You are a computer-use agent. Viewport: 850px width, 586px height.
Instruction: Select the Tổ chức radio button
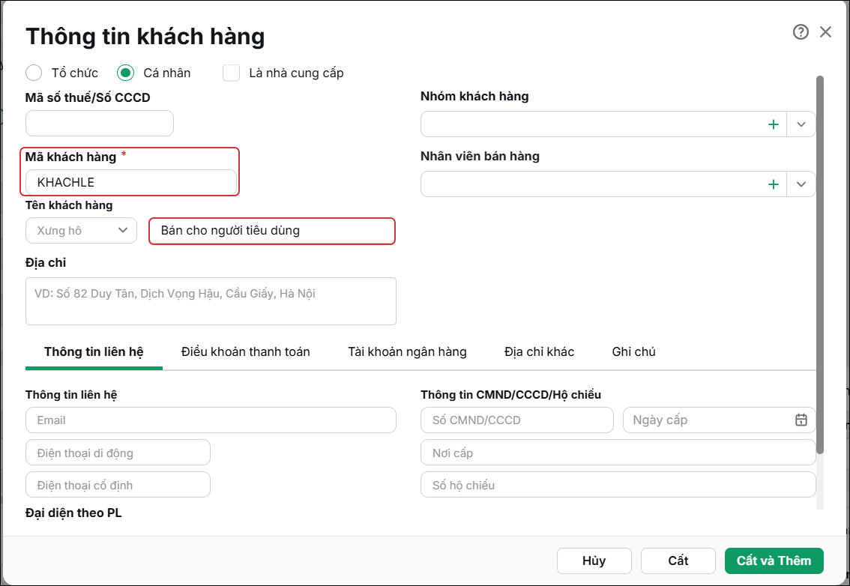click(x=34, y=73)
